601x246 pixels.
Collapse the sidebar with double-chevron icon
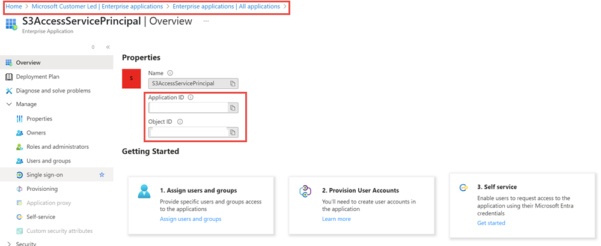[108, 47]
